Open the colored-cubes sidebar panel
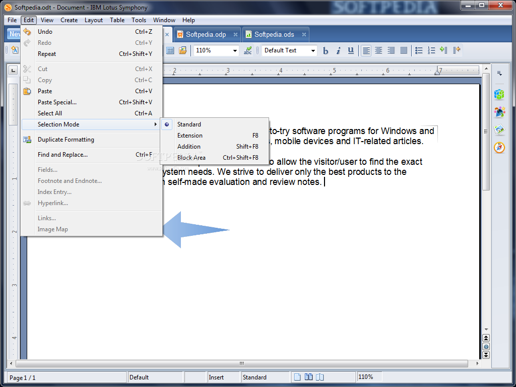The height and width of the screenshot is (387, 516). pos(499,94)
